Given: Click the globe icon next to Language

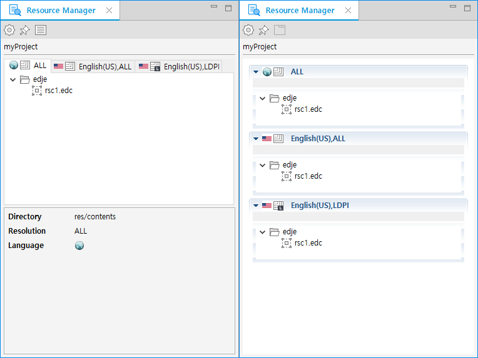Looking at the screenshot, I should coord(79,246).
